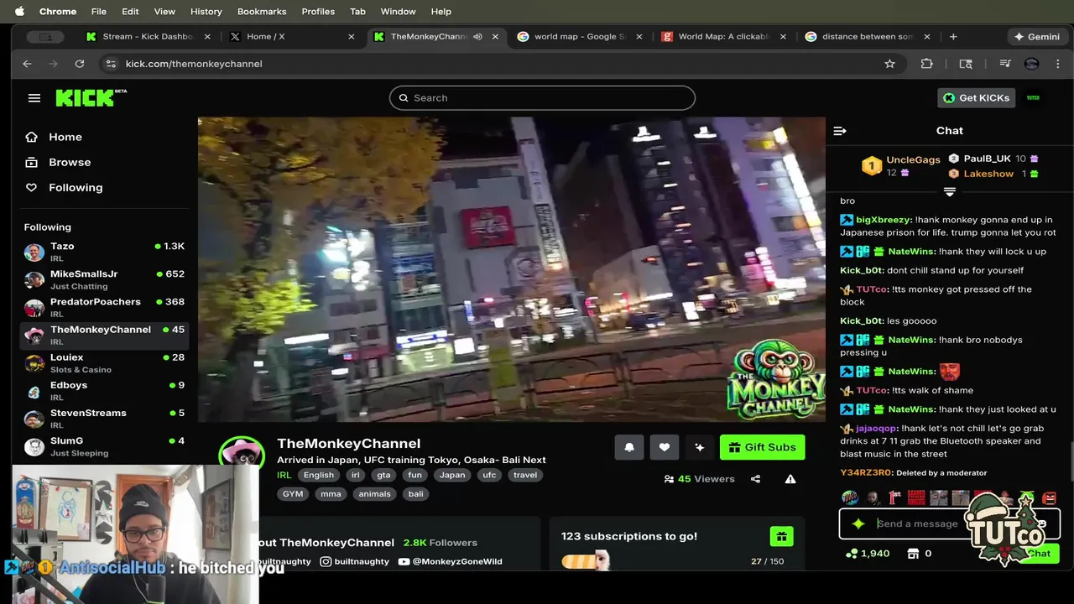This screenshot has width=1074, height=604.
Task: Open stream share icon
Action: (755, 479)
